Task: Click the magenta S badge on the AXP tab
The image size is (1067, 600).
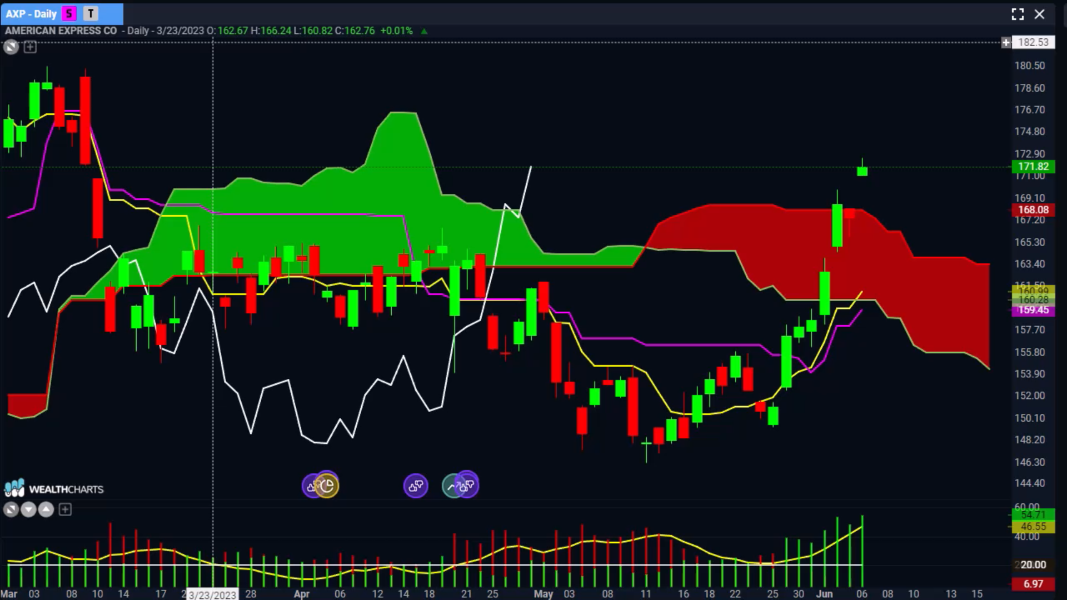Action: pyautogui.click(x=69, y=14)
